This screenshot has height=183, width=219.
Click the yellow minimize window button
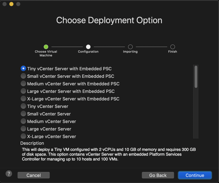pos(11,4)
